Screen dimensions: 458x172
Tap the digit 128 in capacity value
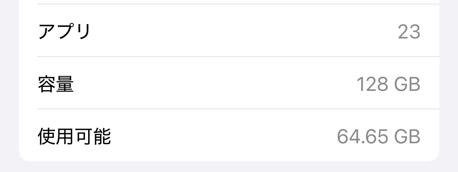373,84
